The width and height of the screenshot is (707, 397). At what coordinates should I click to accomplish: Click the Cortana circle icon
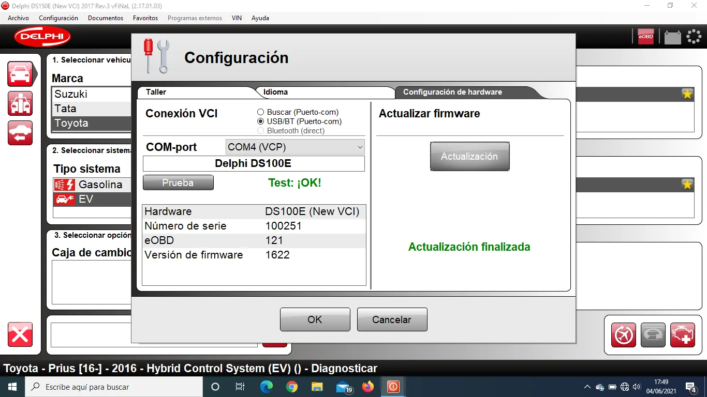(x=215, y=387)
